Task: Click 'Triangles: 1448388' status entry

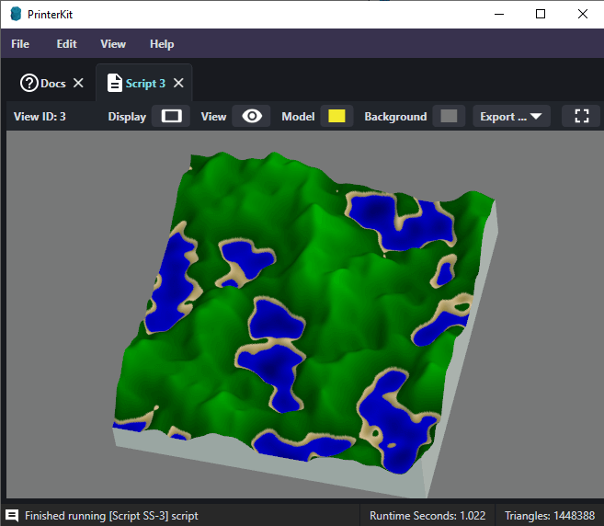Action: [x=550, y=516]
